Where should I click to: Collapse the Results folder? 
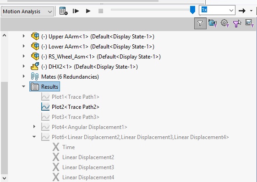24,86
